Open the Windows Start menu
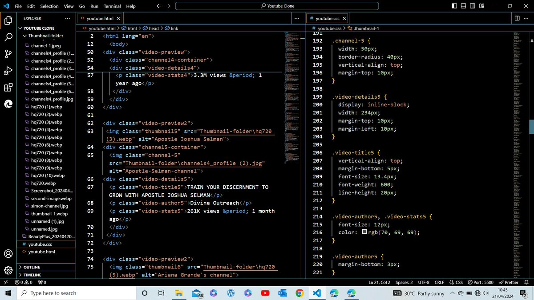 point(8,293)
